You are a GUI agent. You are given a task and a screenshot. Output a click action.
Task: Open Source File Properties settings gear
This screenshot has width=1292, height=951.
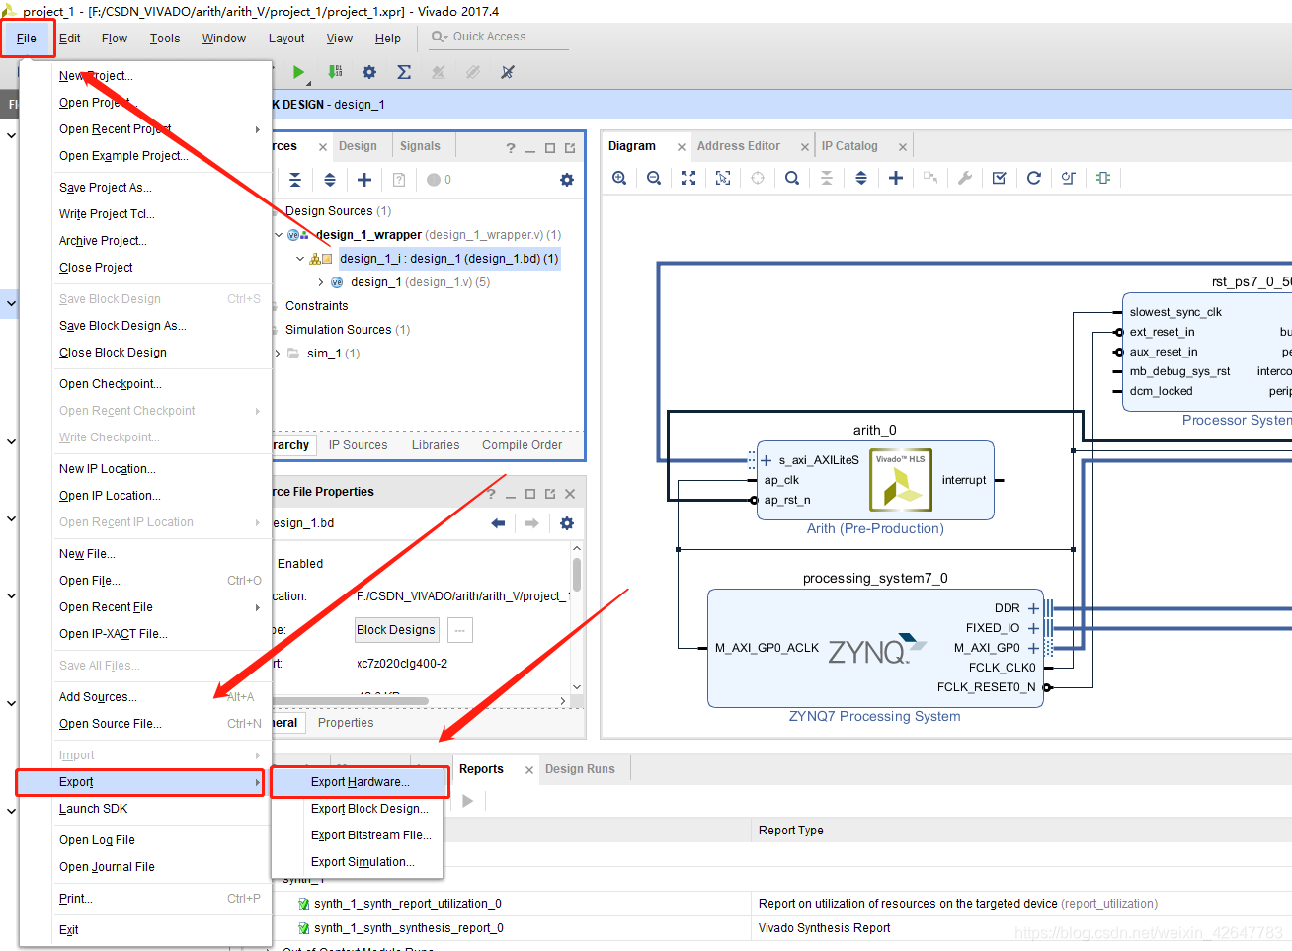(567, 523)
